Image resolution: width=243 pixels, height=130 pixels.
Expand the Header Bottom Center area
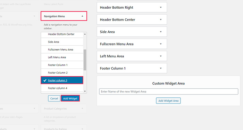coord(161,19)
